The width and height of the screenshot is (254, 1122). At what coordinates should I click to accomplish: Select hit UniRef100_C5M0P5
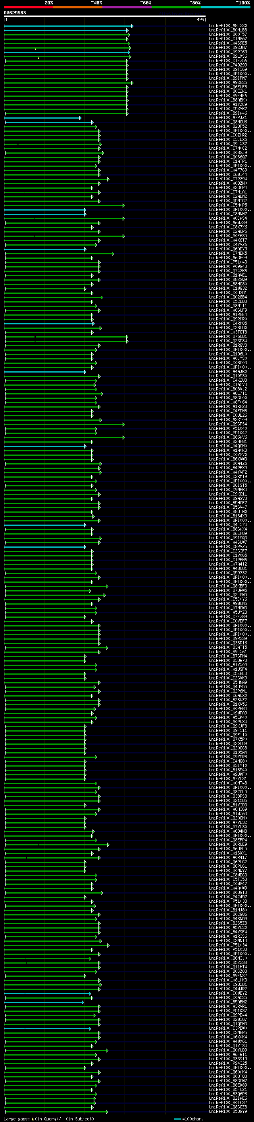(x=228, y=205)
